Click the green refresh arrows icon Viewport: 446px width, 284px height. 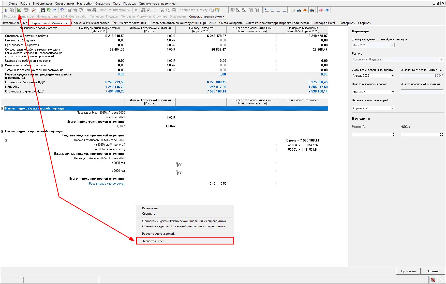[x=49, y=10]
